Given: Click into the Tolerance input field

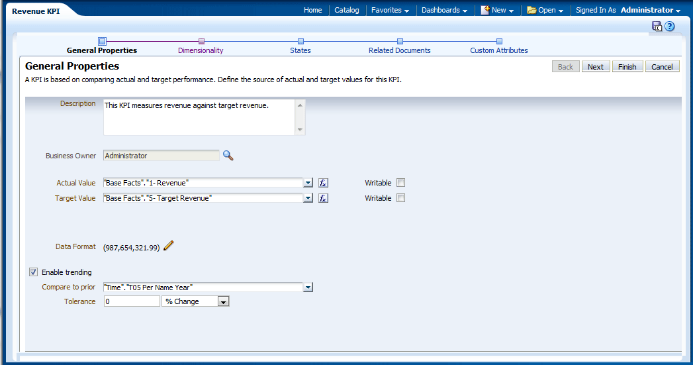Looking at the screenshot, I should [x=132, y=301].
